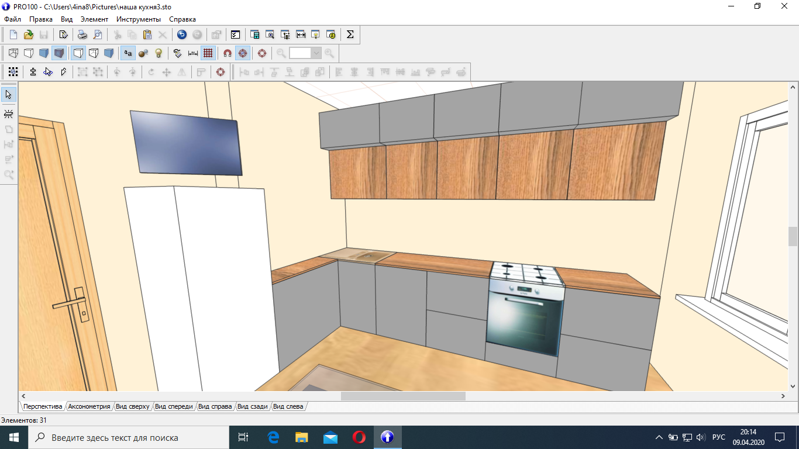Switch to the Вид спереди tab

[x=174, y=406]
